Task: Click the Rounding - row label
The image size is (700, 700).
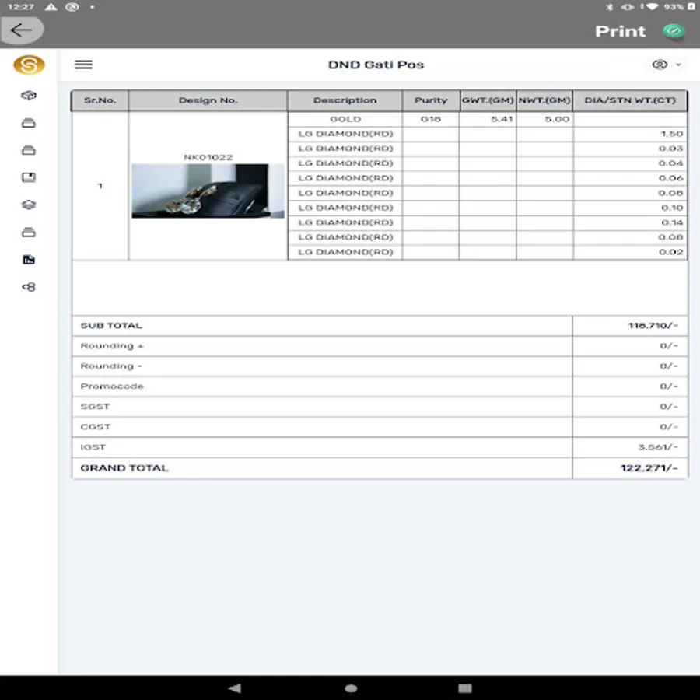Action: (x=111, y=366)
